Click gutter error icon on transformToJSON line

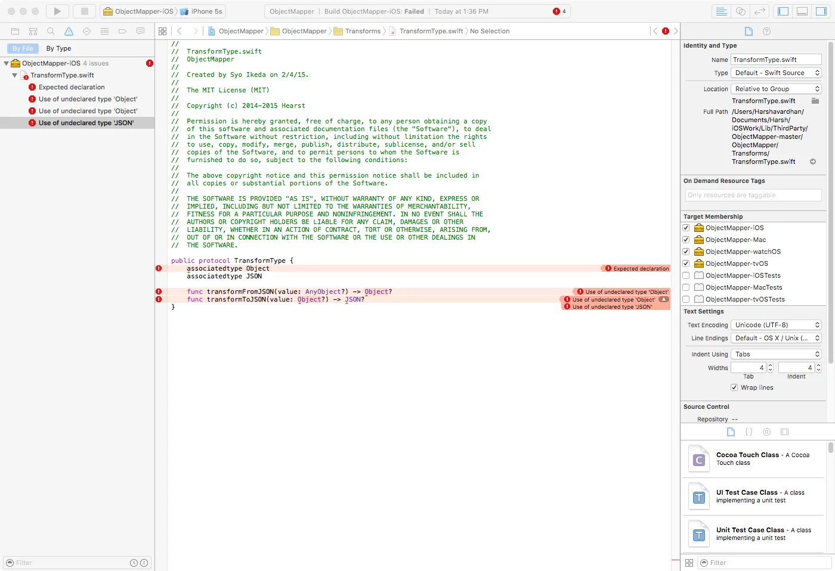click(x=159, y=299)
